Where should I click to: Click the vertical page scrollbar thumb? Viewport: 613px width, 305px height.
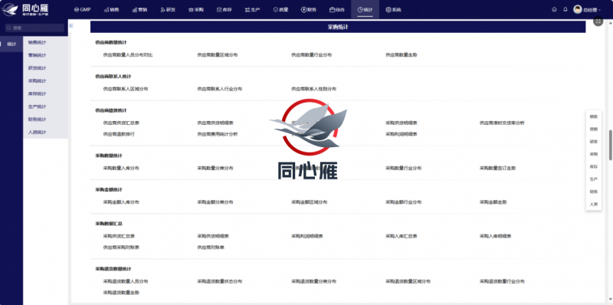(x=611, y=145)
